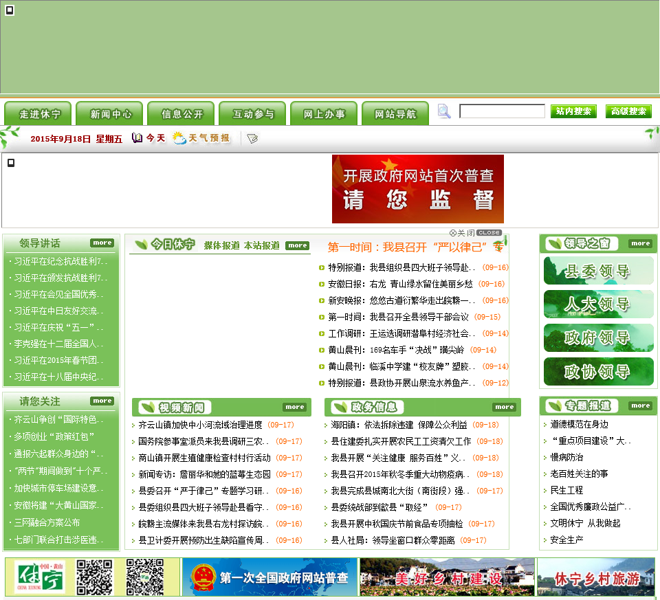Click more in 请您关注 panel

[x=102, y=401]
